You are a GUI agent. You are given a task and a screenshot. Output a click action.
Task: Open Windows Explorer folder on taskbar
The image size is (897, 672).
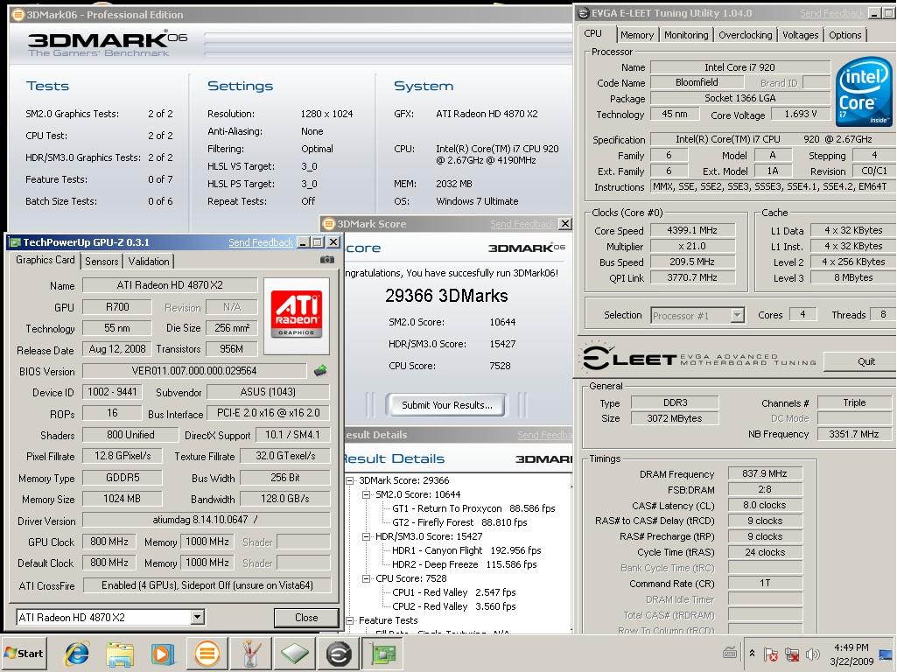pos(119,653)
